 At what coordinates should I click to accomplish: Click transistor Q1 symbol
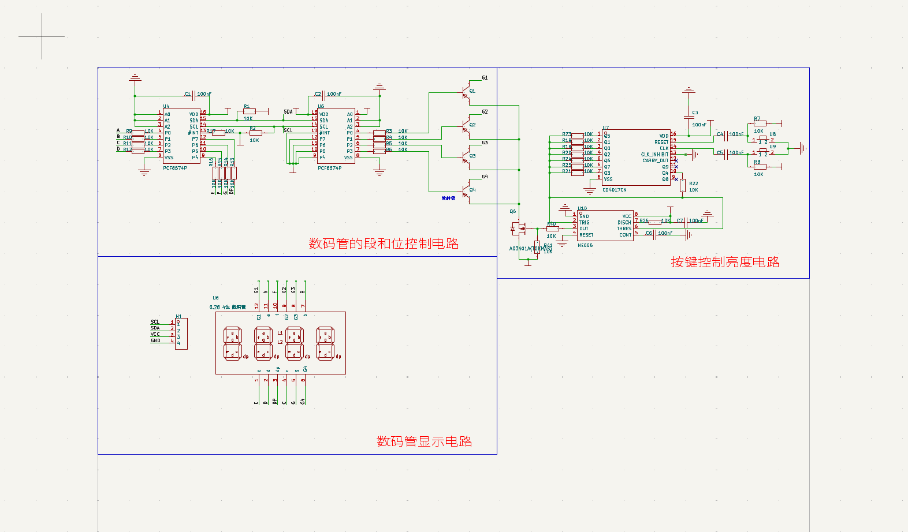coord(466,92)
